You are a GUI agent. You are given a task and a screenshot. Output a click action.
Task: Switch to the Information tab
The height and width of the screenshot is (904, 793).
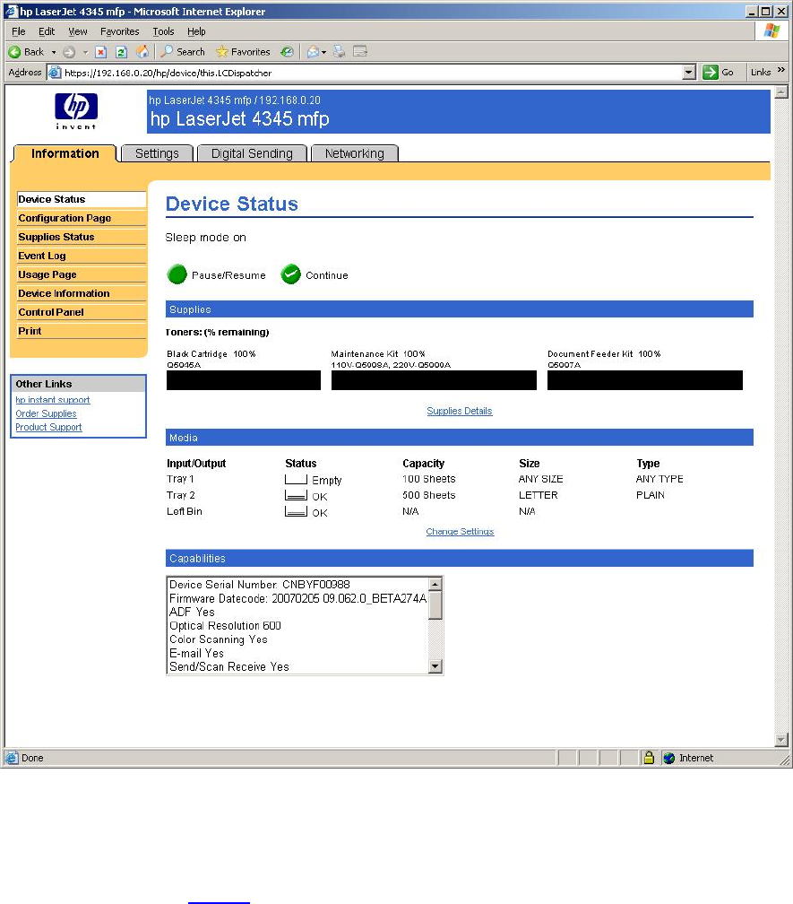pos(65,153)
